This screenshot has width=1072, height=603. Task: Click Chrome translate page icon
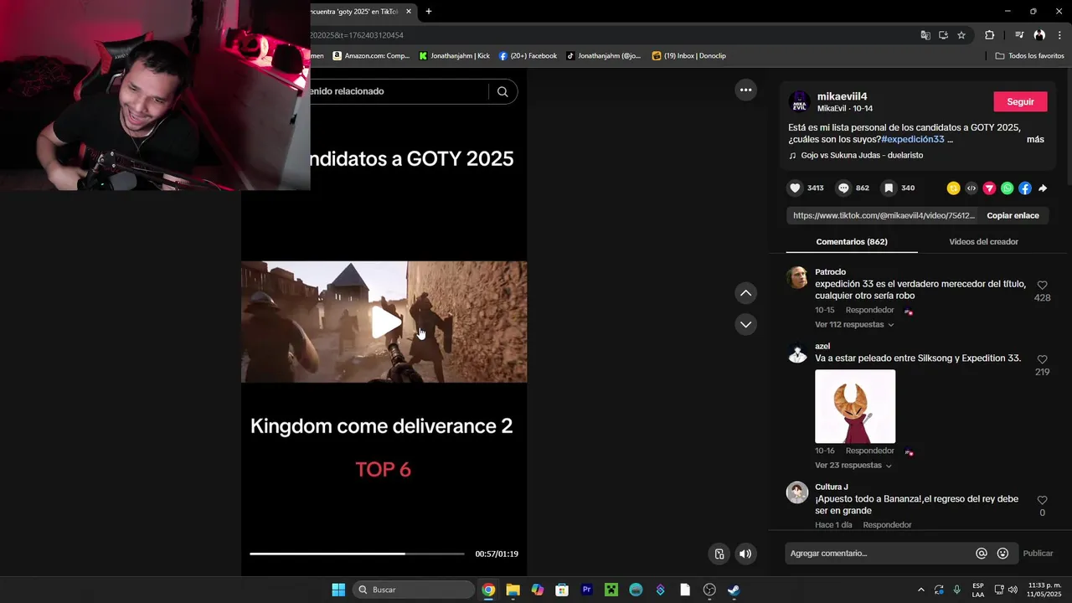pos(925,35)
